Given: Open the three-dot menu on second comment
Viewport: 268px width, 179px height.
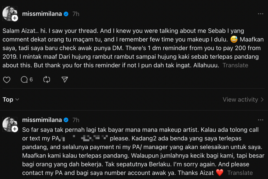Looking at the screenshot, I should (260, 120).
